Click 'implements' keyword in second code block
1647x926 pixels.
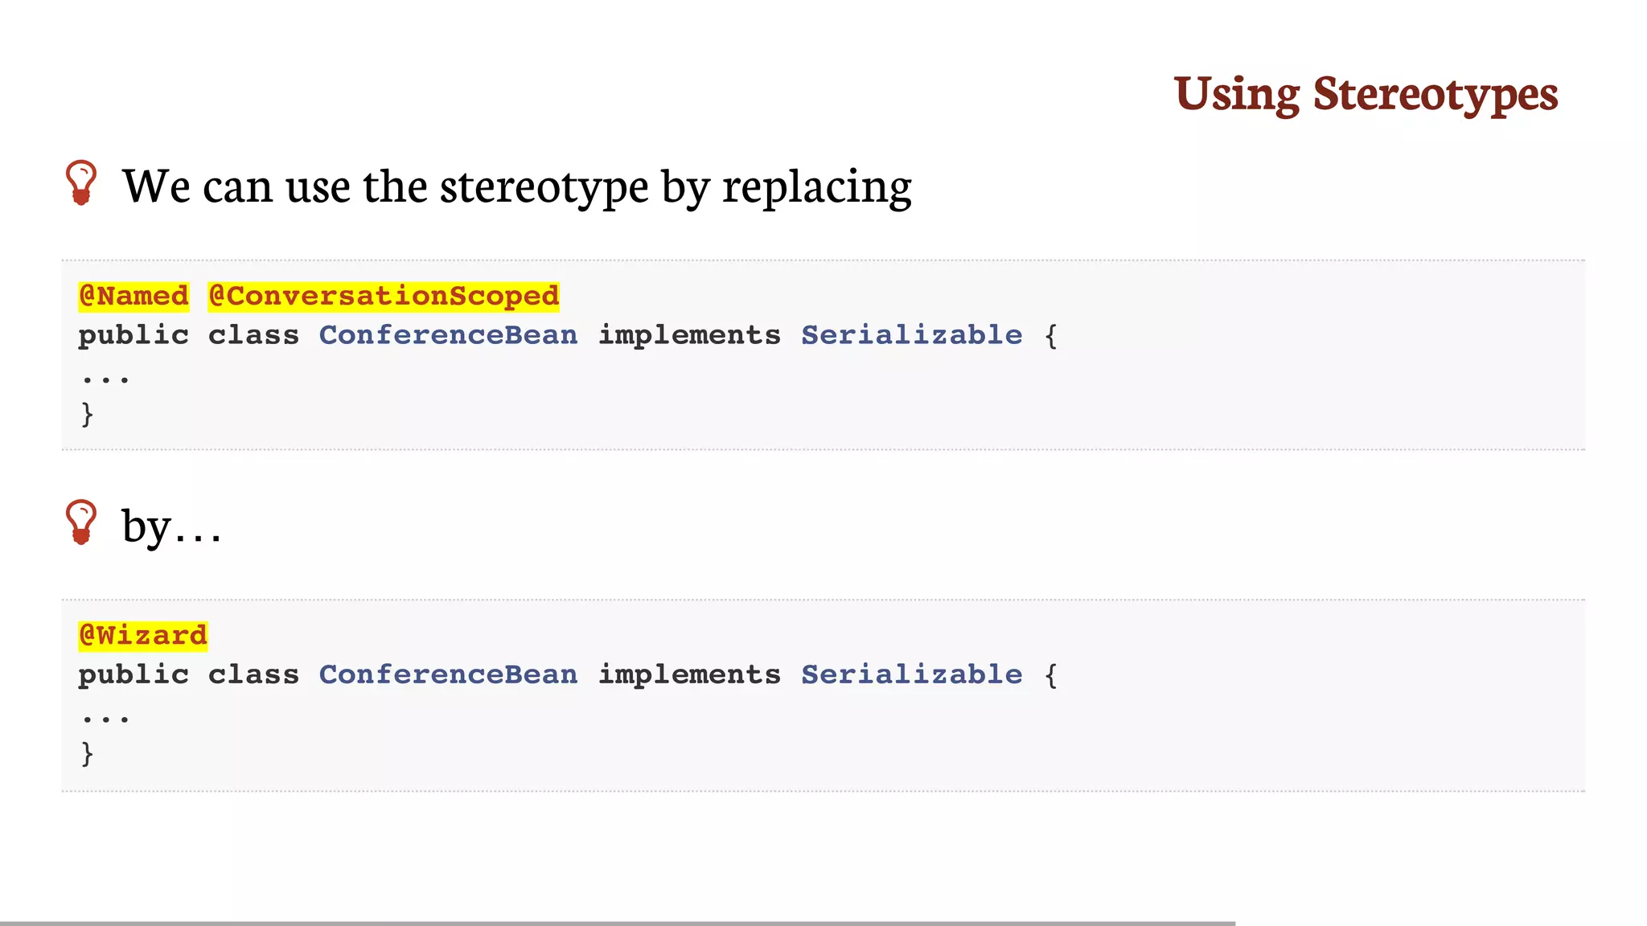tap(689, 674)
